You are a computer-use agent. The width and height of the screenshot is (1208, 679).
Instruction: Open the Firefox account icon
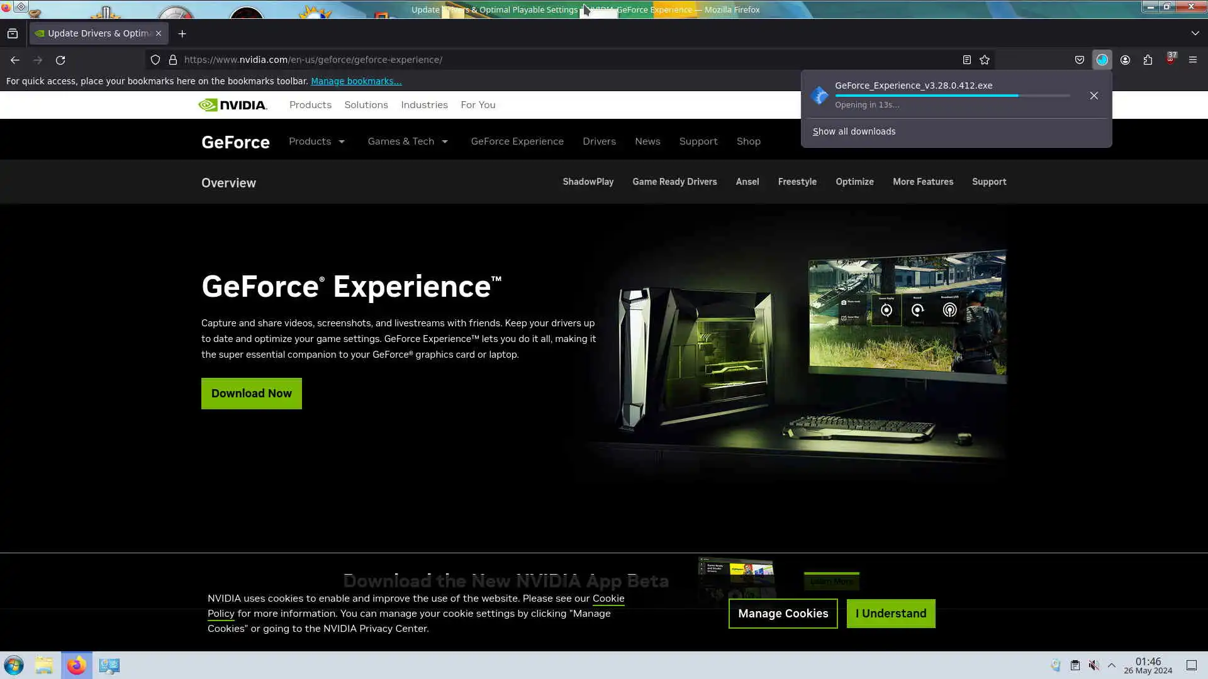(1125, 60)
